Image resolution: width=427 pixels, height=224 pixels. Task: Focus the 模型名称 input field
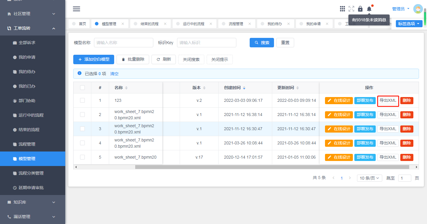[x=124, y=43]
